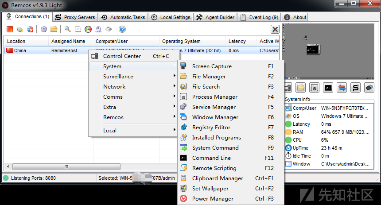Choose Registry Editor menu entry
Image resolution: width=381 pixels, height=205 pixels.
[211, 128]
